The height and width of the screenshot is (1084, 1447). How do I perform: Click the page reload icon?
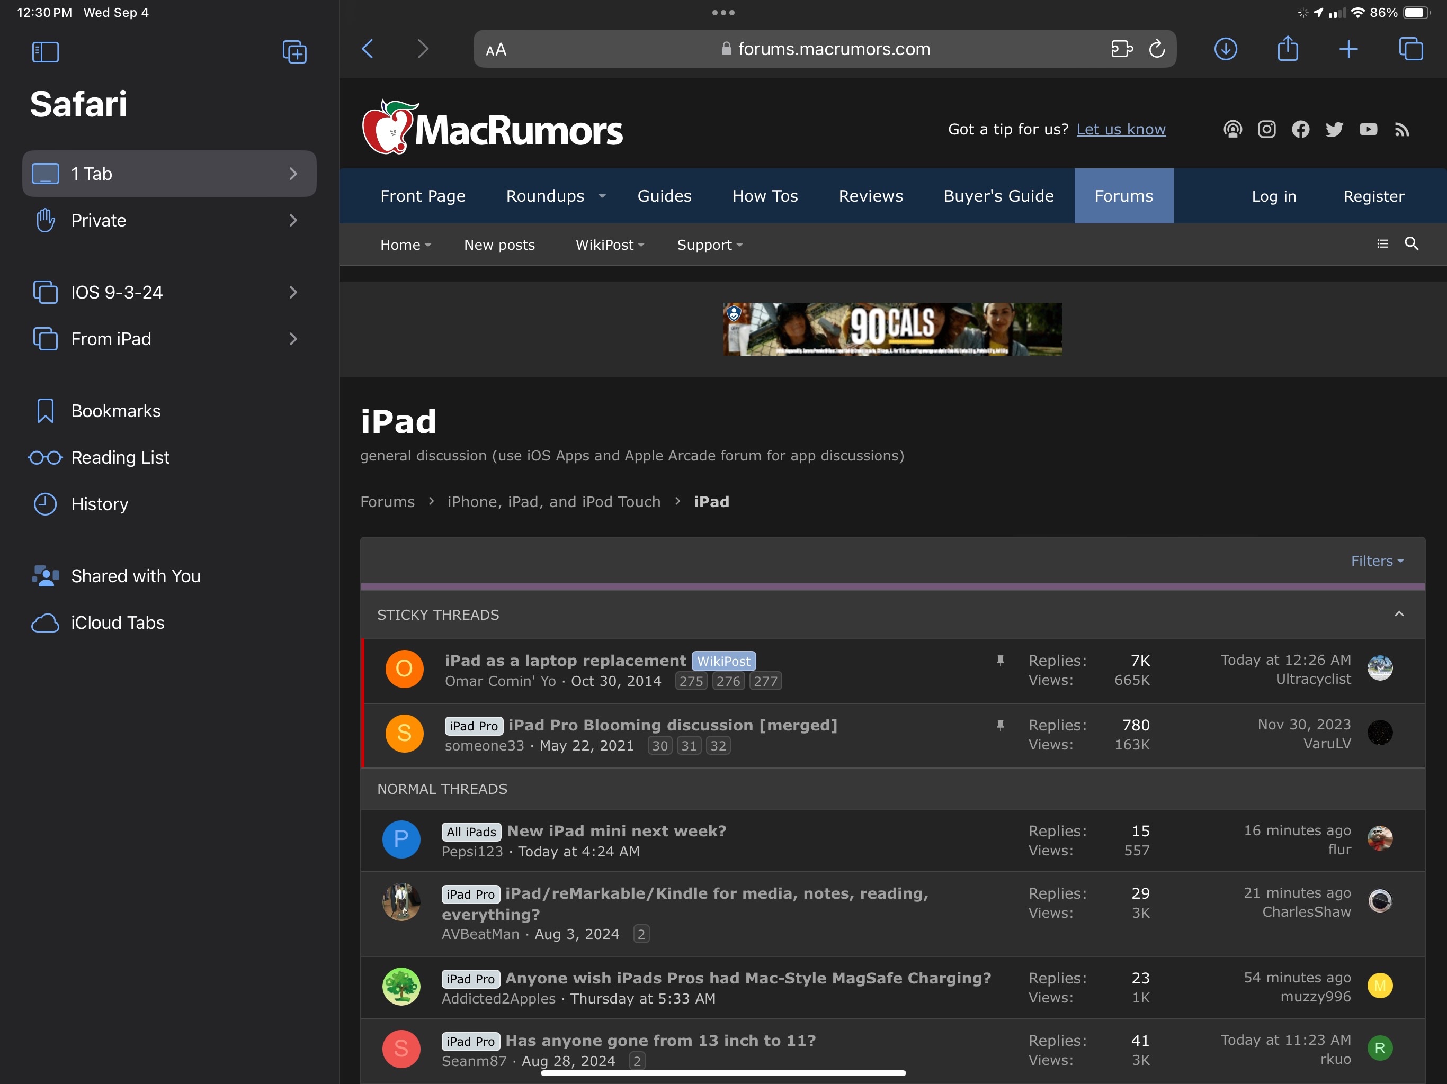tap(1159, 49)
